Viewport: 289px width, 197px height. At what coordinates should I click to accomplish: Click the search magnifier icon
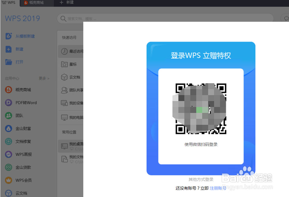pyautogui.click(x=63, y=19)
